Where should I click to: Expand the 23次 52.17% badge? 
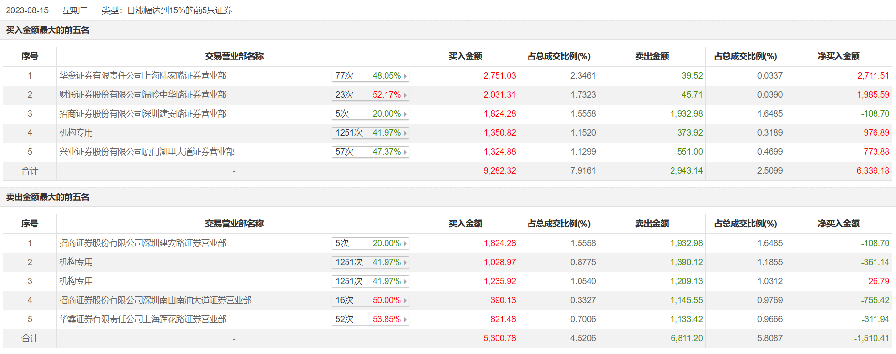pyautogui.click(x=370, y=95)
